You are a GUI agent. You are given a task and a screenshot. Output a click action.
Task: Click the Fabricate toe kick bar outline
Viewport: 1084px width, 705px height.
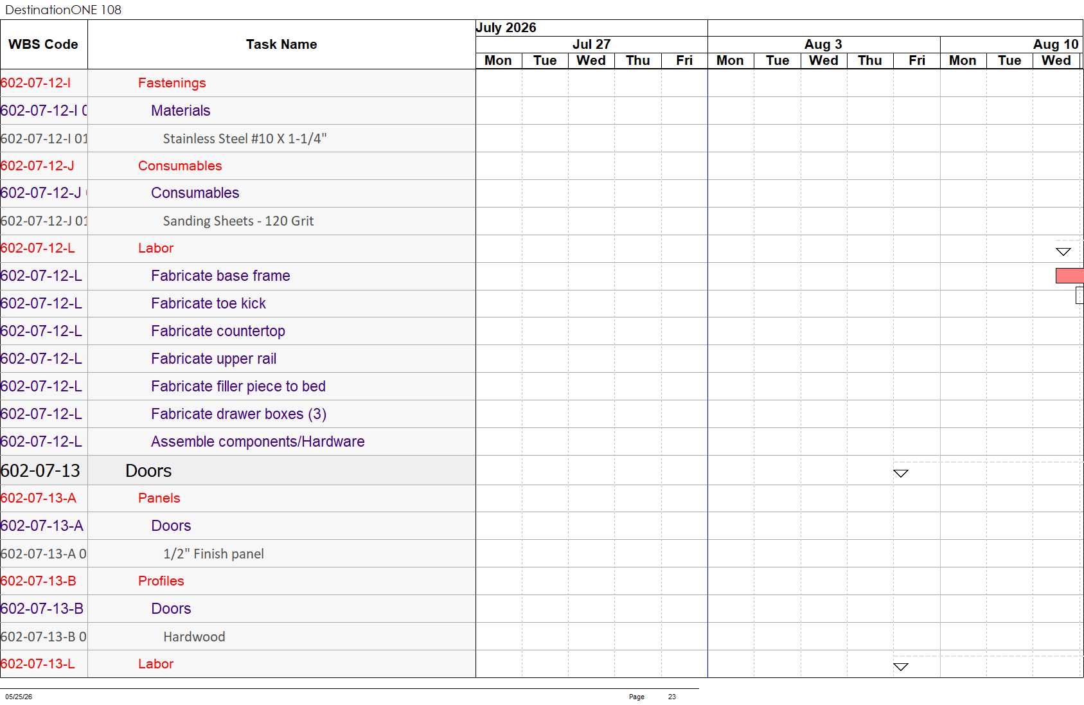pos(1080,296)
